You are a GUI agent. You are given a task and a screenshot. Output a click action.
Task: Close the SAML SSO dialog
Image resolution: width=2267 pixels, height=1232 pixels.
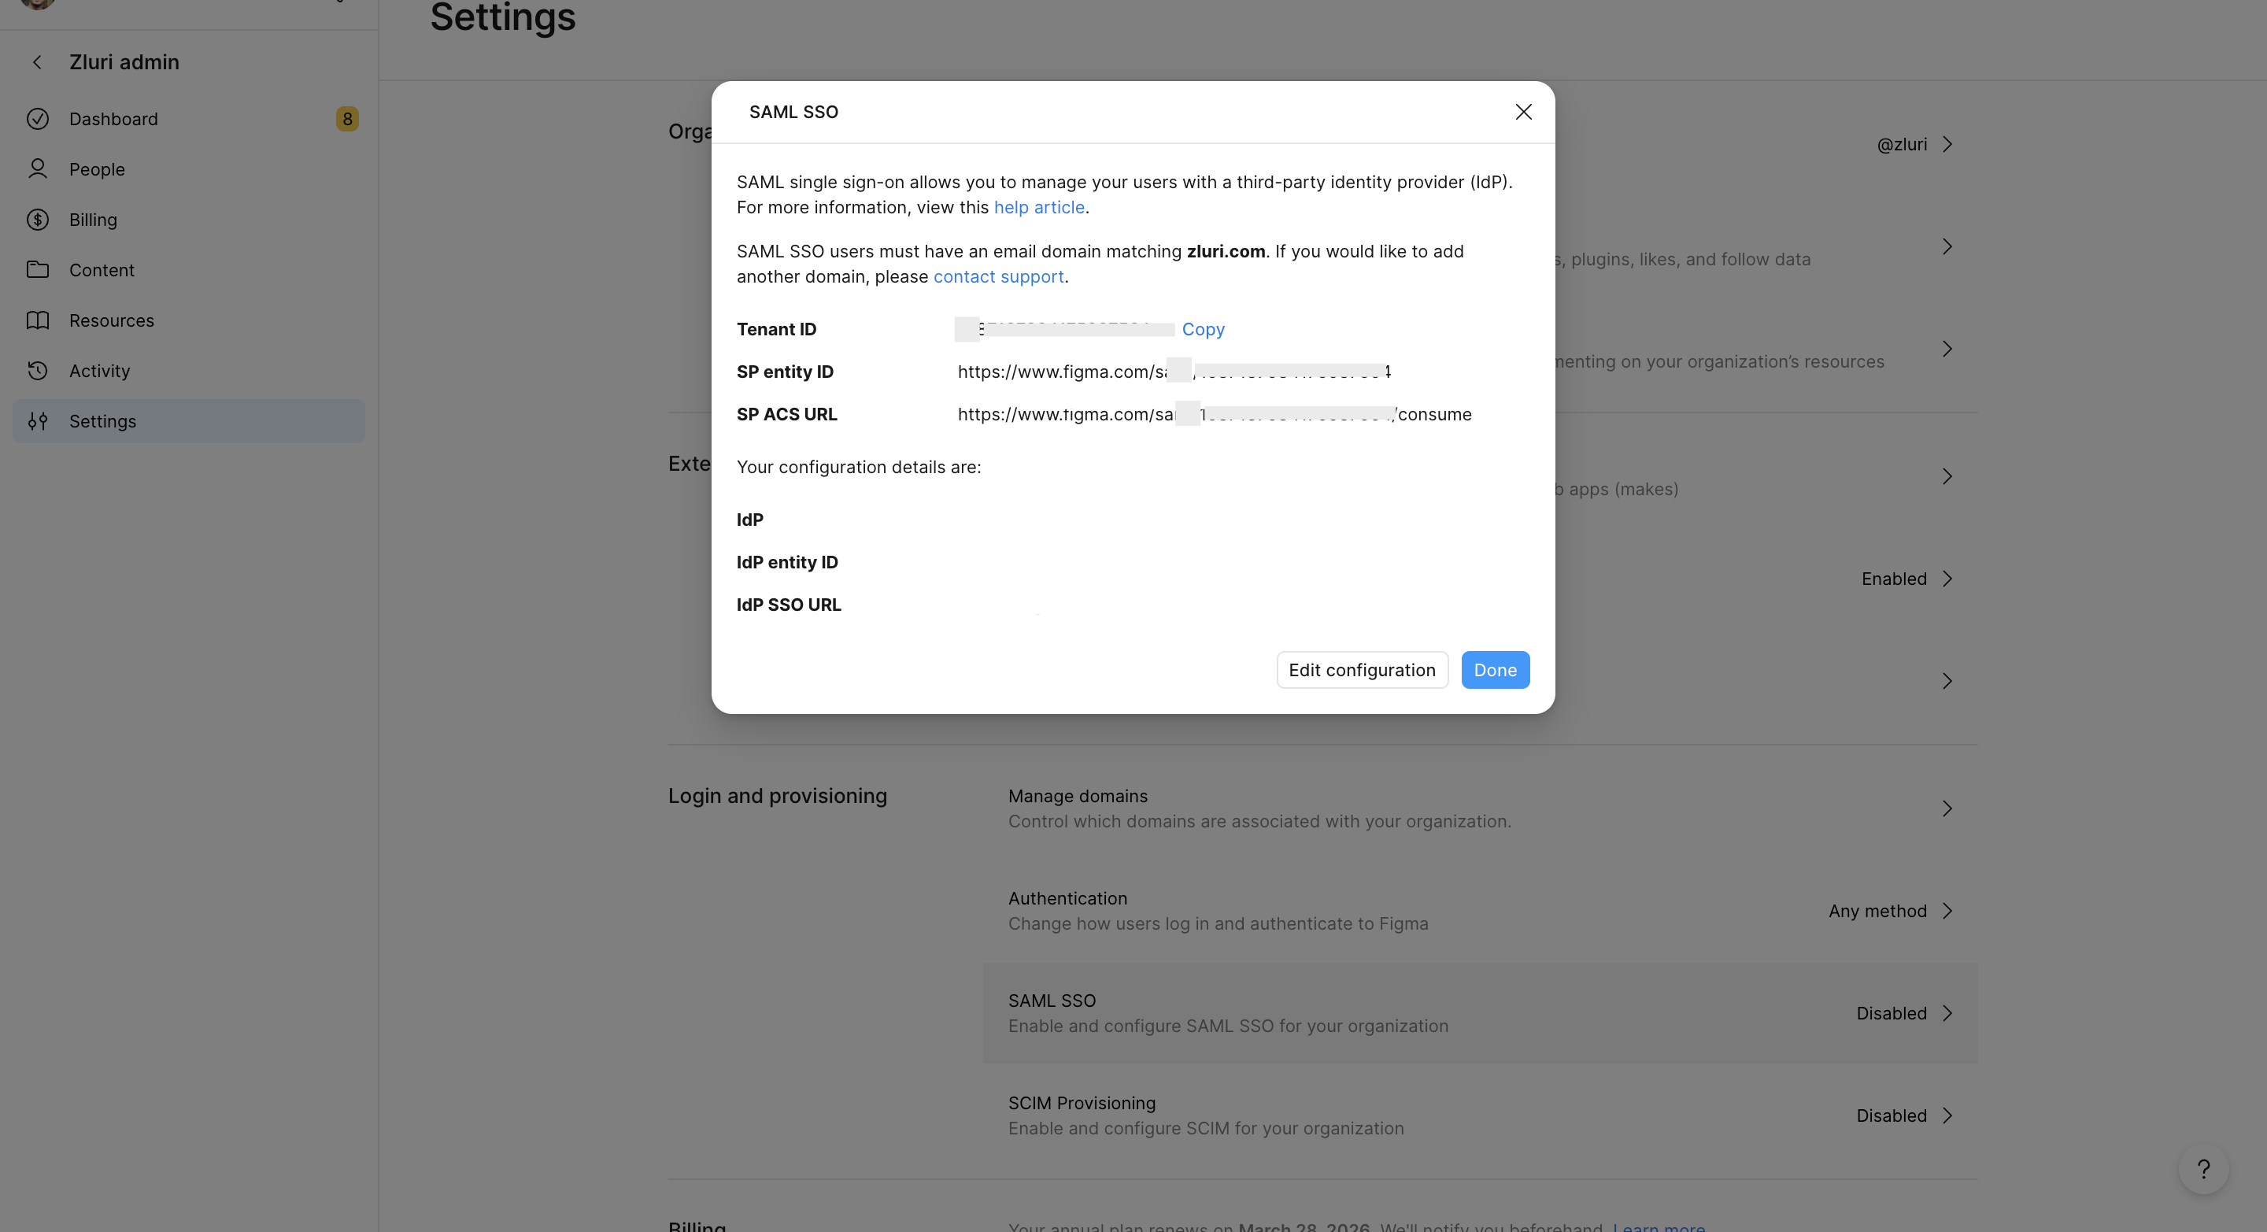coord(1523,112)
